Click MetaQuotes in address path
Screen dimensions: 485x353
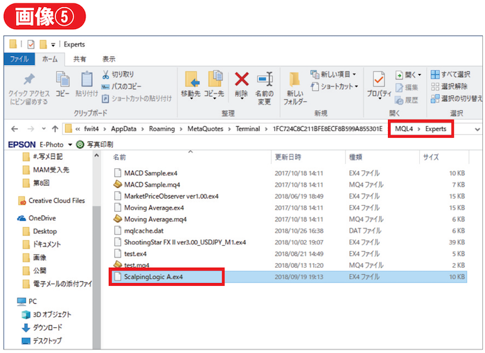pyautogui.click(x=205, y=129)
